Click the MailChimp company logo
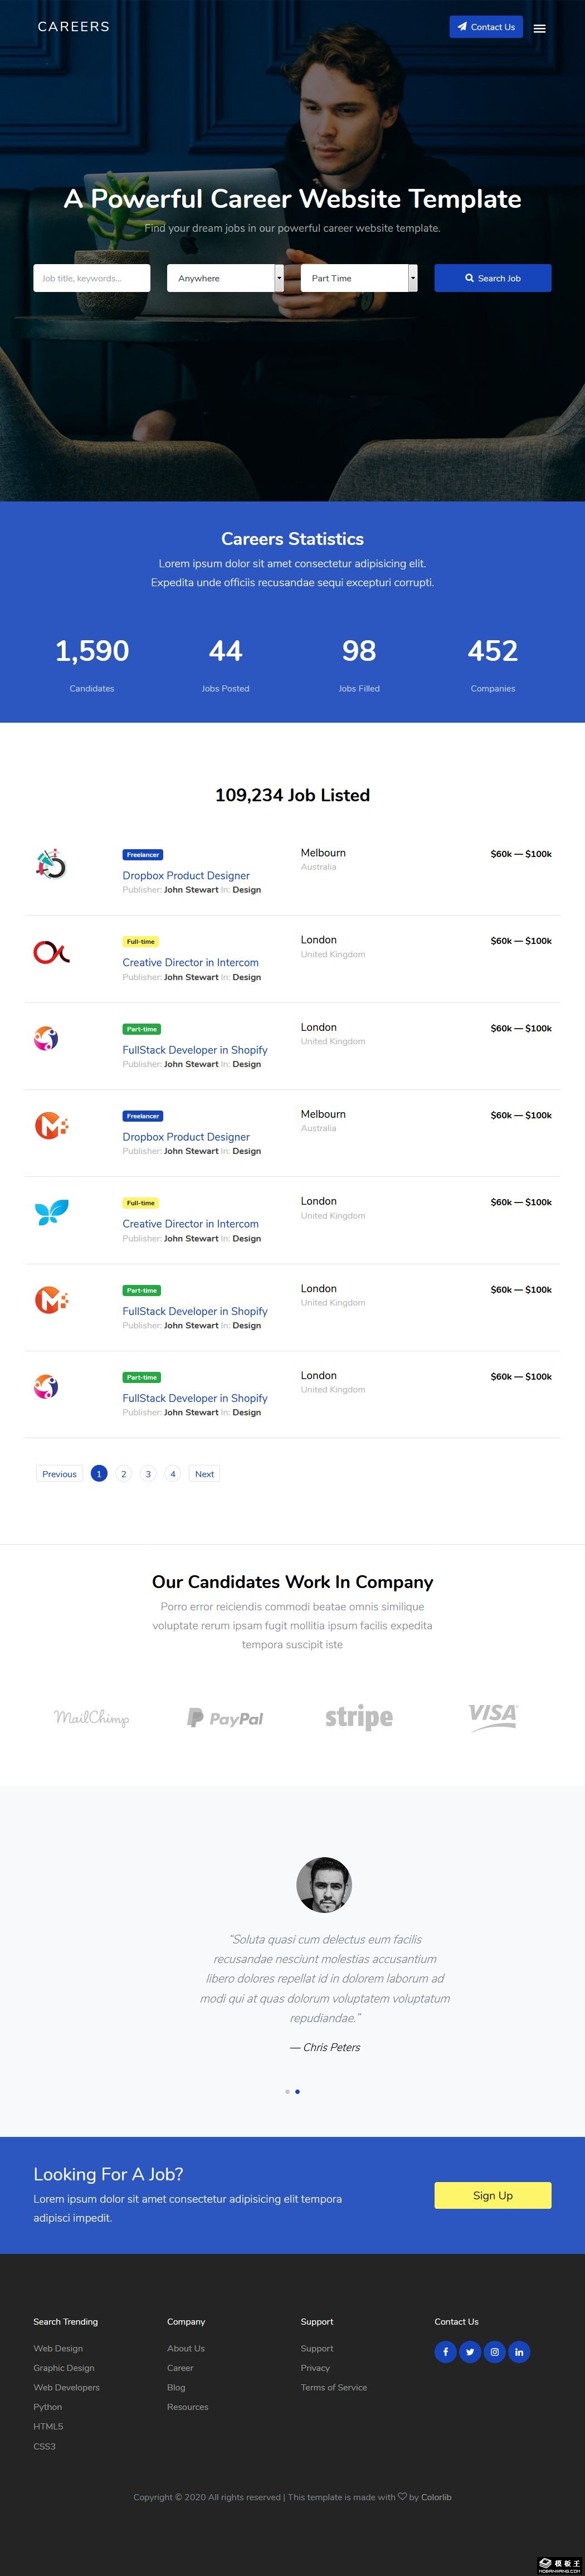Screen dimensions: 585x2576 92,1718
